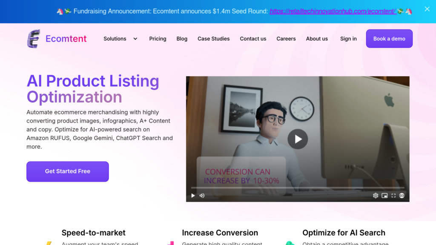This screenshot has width=436, height=245.
Task: Open video settings gear icon
Action: (x=376, y=196)
